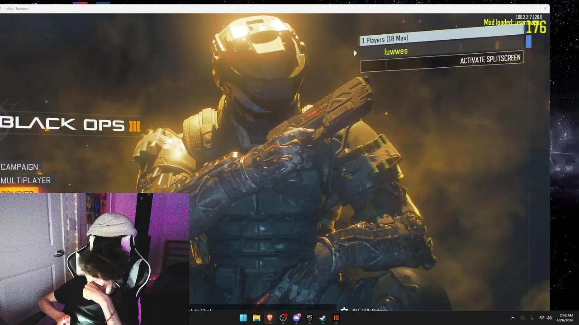This screenshot has width=579, height=325.
Task: Click the arrow marker beside luwwes
Action: (355, 53)
